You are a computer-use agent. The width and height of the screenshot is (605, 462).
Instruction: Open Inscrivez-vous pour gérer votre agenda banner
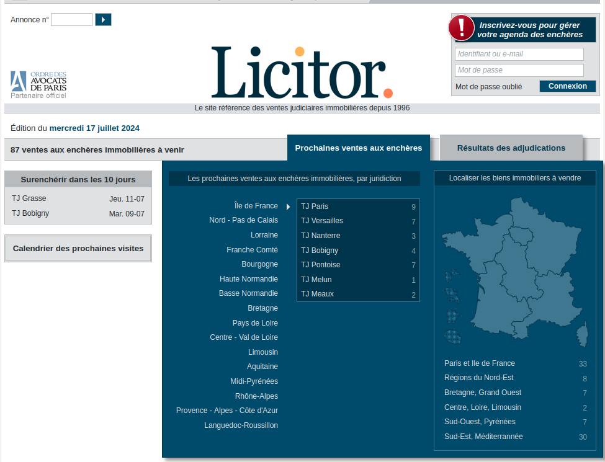pos(529,30)
